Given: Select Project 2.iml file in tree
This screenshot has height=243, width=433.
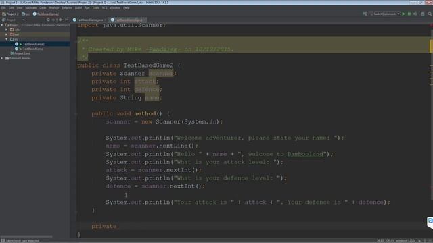Looking at the screenshot, I should (20, 53).
